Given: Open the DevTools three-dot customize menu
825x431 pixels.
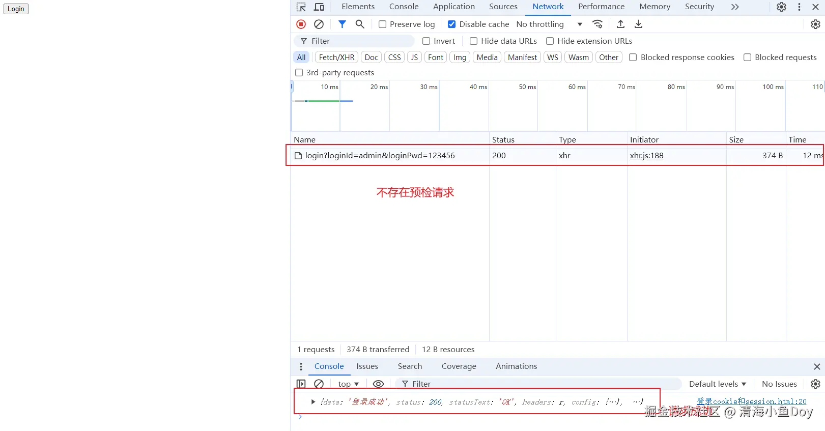Looking at the screenshot, I should tap(799, 7).
